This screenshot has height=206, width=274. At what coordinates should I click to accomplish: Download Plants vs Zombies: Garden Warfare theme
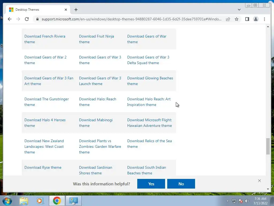[x=100, y=146]
